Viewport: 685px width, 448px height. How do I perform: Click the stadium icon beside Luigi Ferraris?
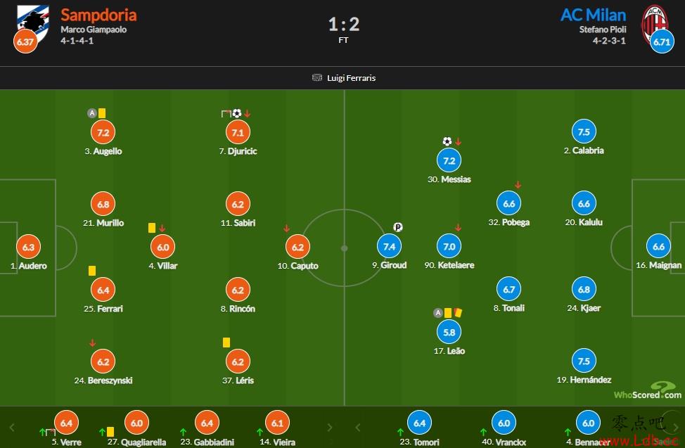[x=317, y=78]
